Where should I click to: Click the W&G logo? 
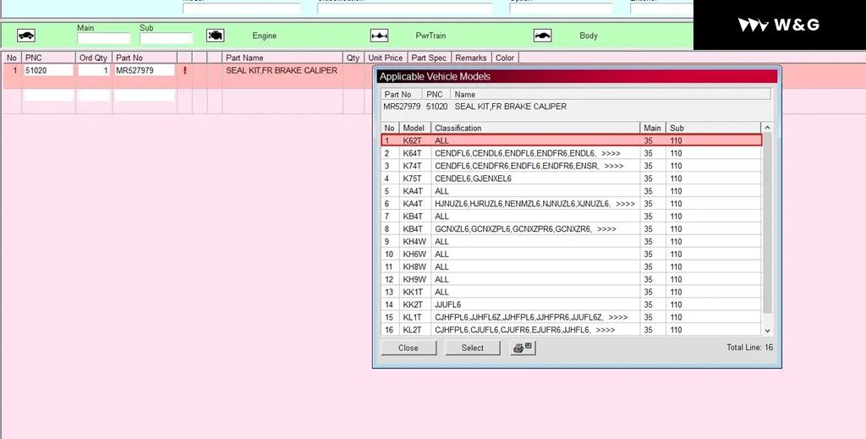[778, 25]
